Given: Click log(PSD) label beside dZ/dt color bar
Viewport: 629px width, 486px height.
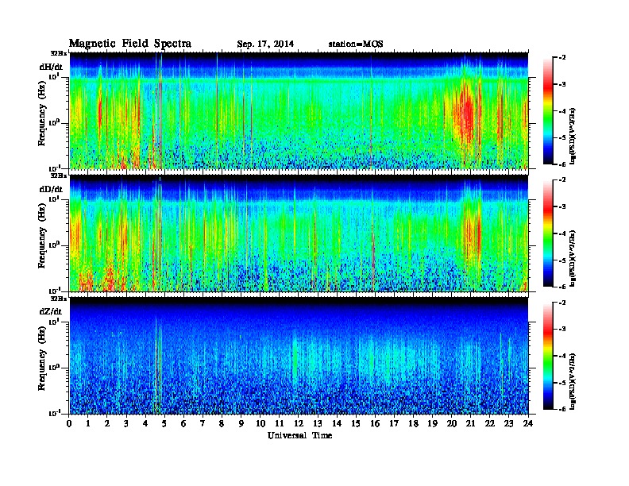Looking at the screenshot, I should (573, 381).
